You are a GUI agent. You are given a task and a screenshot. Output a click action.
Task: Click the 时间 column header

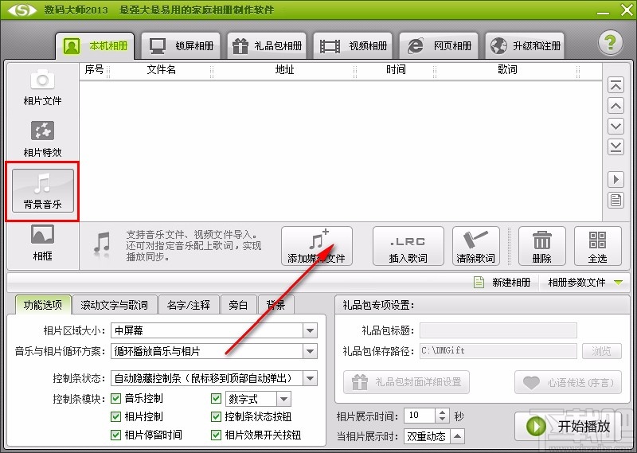click(x=396, y=70)
